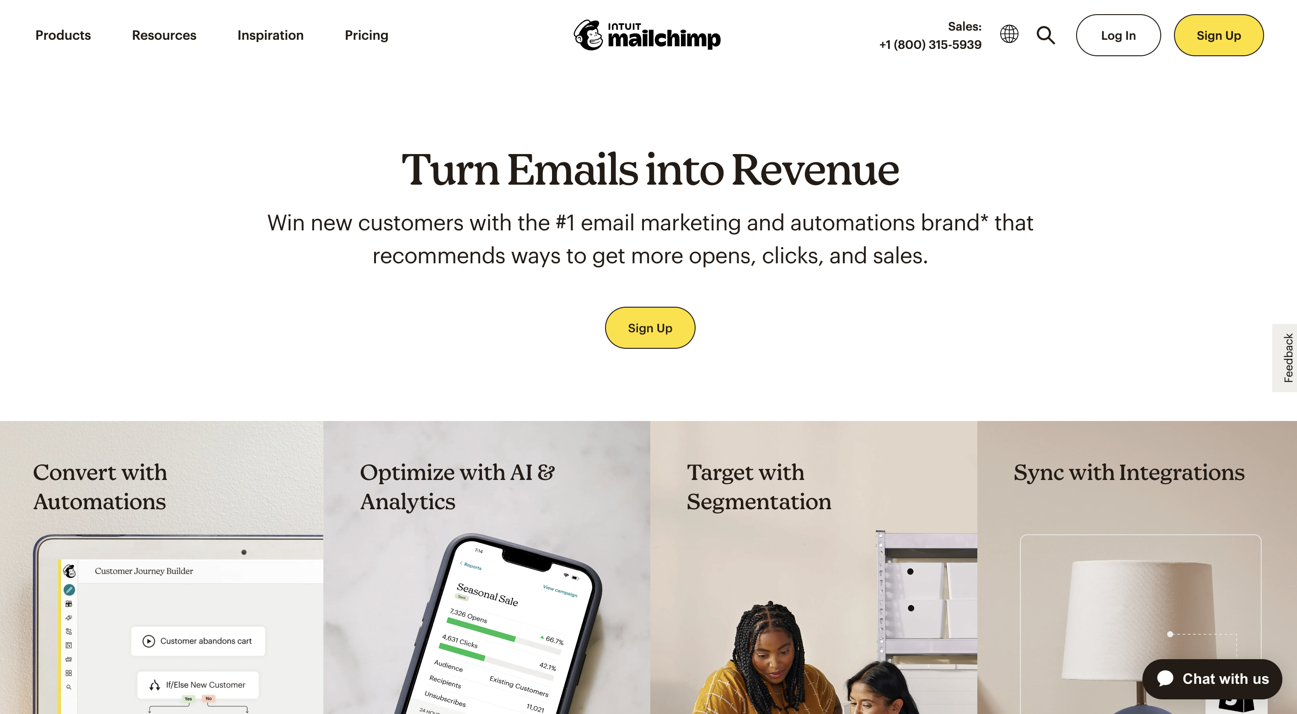Click the header Sign Up button
Image resolution: width=1297 pixels, height=714 pixels.
tap(1219, 35)
